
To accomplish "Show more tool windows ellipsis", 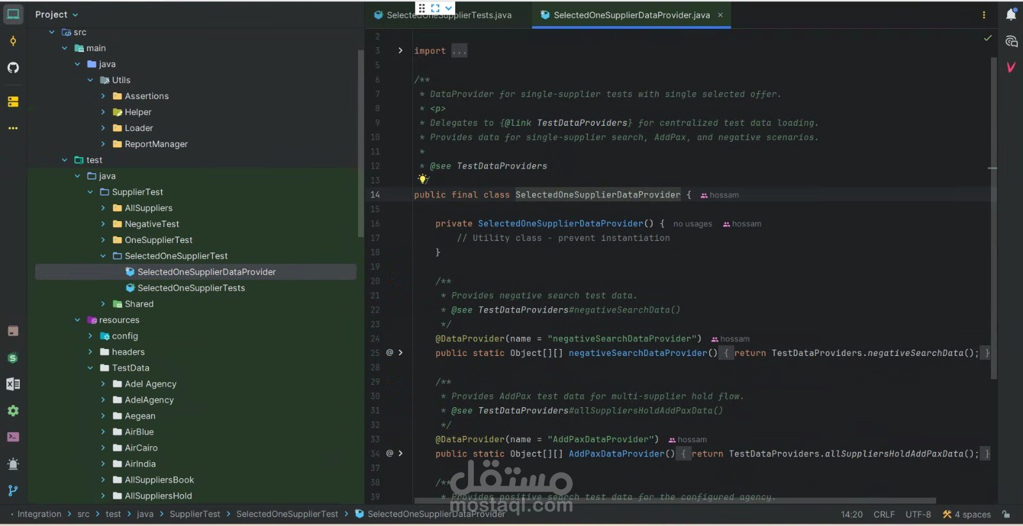I will pos(13,128).
